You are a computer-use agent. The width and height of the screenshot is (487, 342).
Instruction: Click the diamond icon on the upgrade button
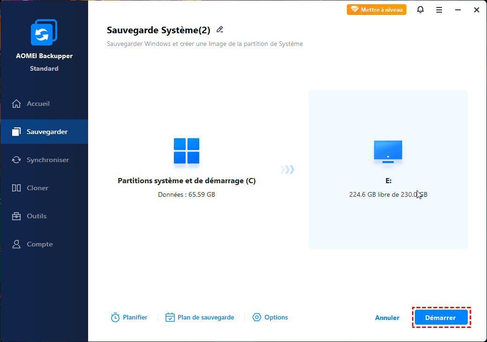point(354,10)
